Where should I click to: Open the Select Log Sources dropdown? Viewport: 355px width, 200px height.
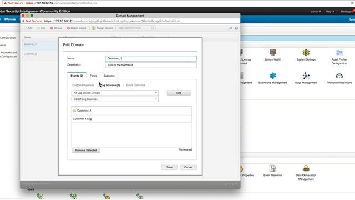115,99
